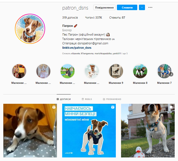This screenshot has width=178, height=161.
Task: Switch to the REELS tab
Action: tap(87, 99)
